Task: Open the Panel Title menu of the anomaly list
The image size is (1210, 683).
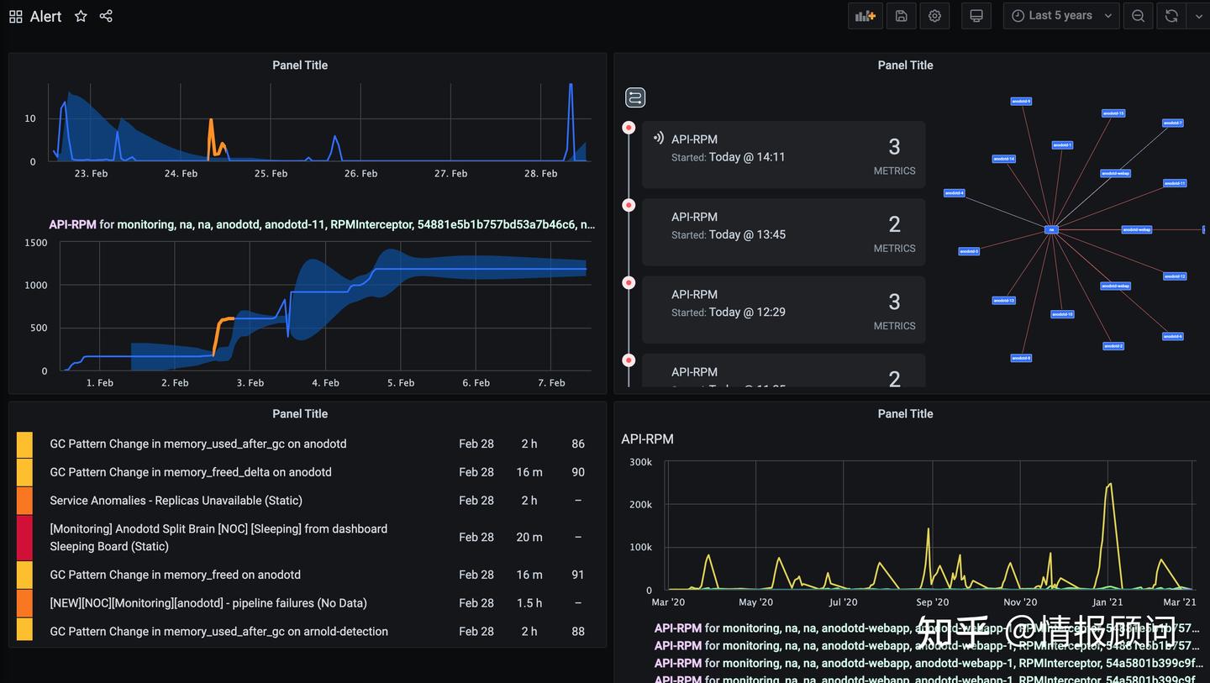Action: pyautogui.click(x=300, y=413)
